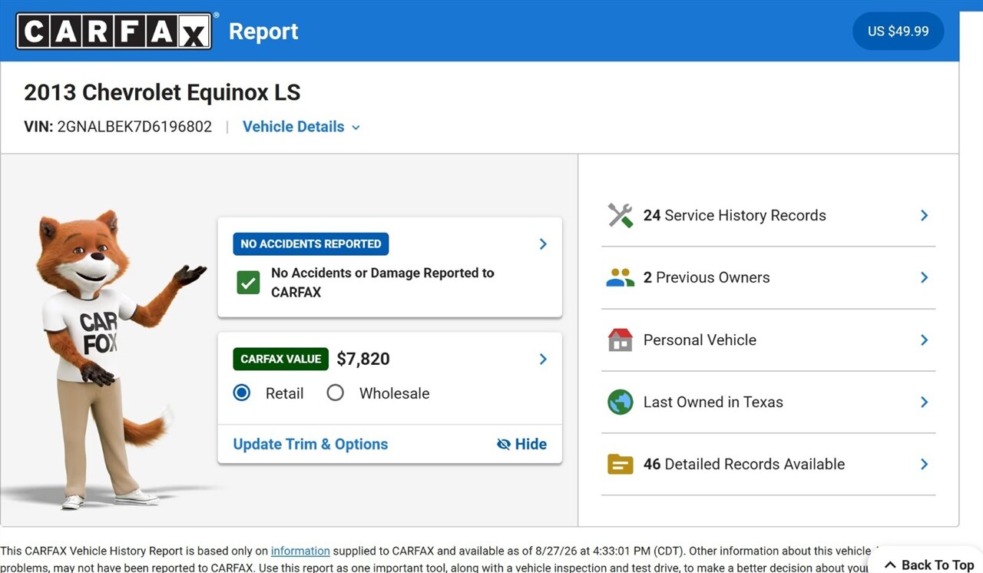Open the CARFAX Value chevron arrow
The image size is (983, 573).
click(x=543, y=359)
